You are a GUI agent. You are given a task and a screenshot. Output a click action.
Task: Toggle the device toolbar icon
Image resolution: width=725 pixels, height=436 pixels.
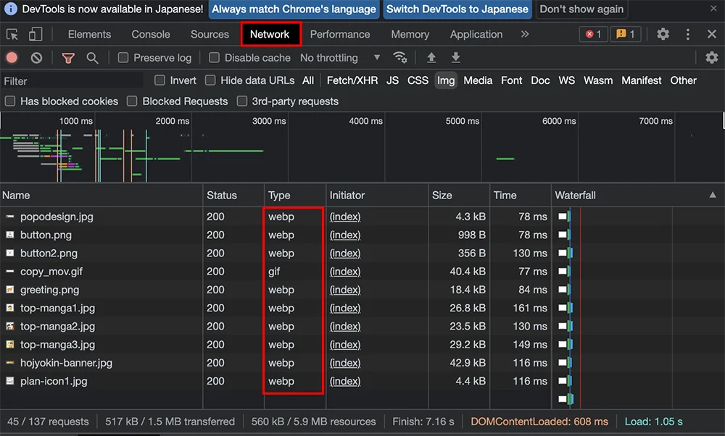pos(35,34)
